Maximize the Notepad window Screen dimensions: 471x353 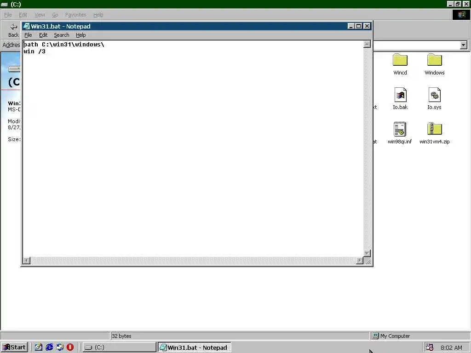tap(358, 26)
